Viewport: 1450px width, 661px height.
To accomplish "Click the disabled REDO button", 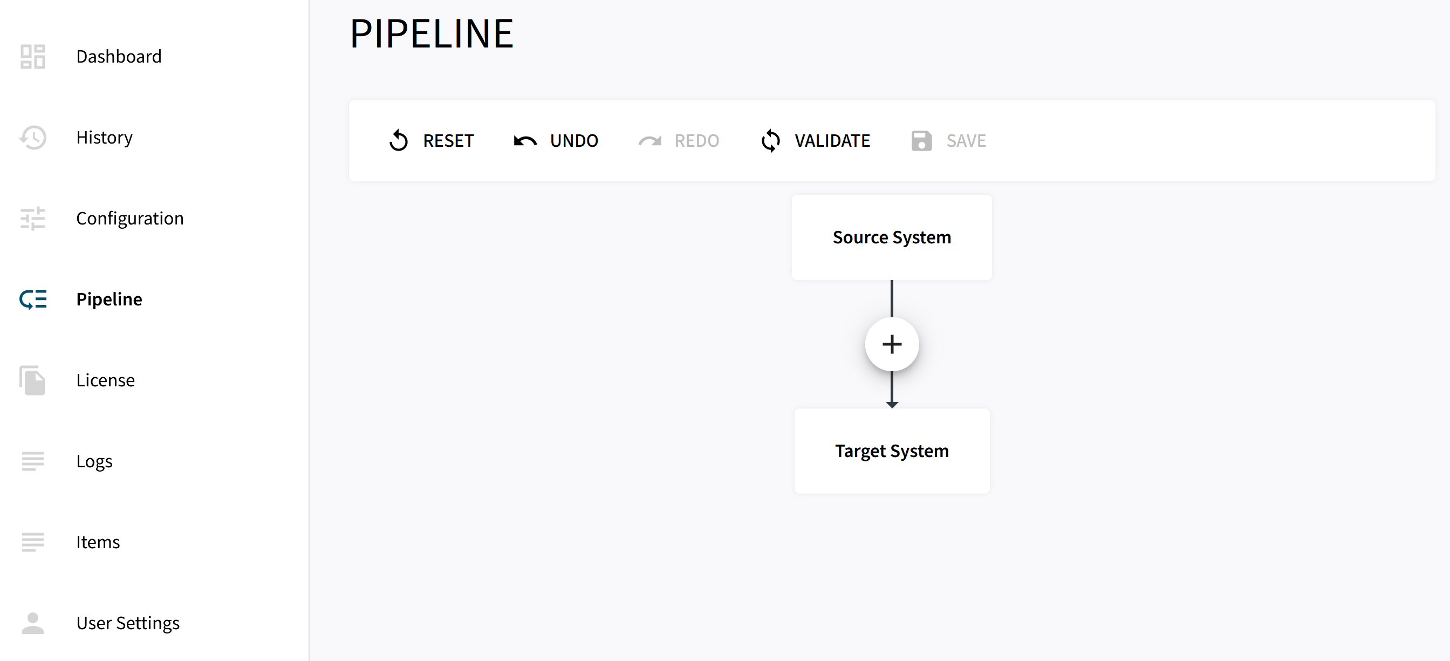I will 679,141.
